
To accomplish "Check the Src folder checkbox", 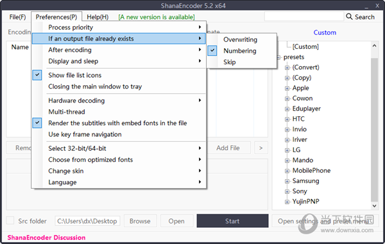I will [10, 220].
